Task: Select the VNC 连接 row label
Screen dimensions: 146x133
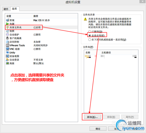Action: (15, 49)
